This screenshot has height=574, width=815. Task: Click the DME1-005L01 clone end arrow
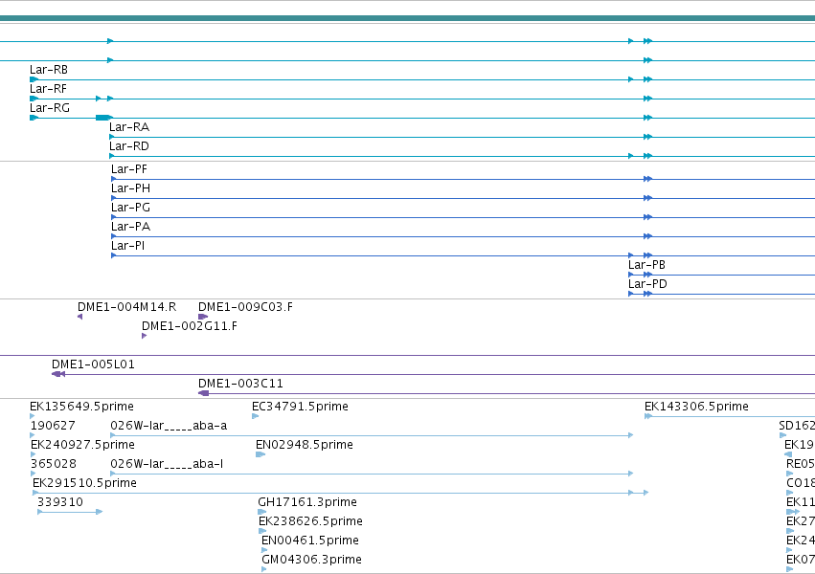pyautogui.click(x=58, y=374)
